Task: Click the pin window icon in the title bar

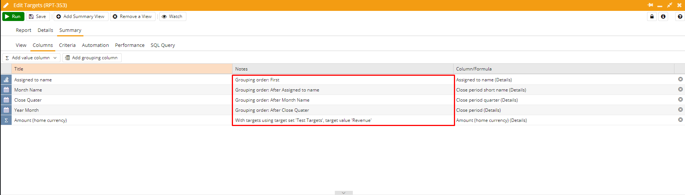Action: (x=650, y=5)
